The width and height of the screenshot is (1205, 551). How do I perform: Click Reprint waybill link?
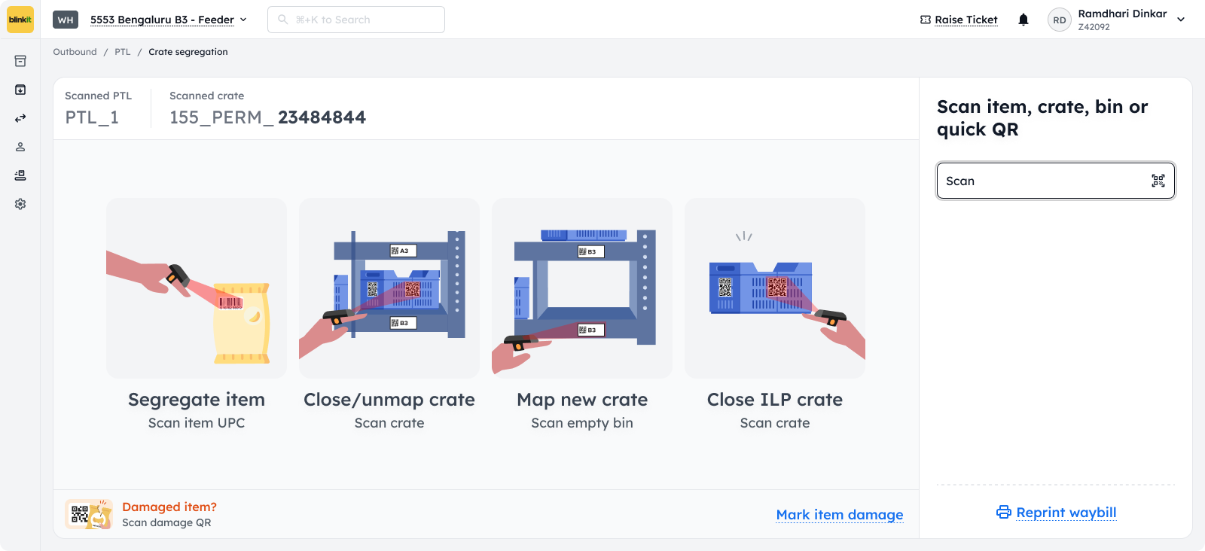1066,513
